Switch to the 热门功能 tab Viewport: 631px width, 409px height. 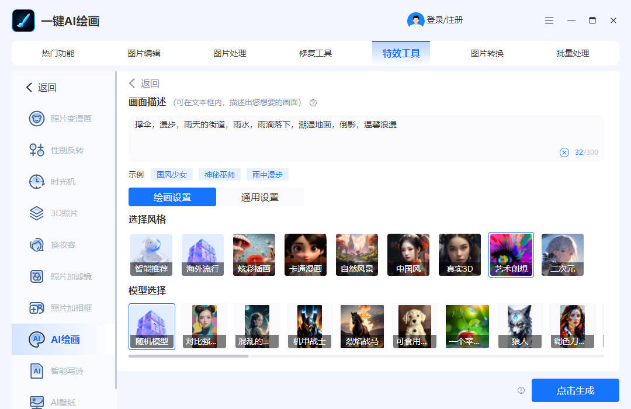pyautogui.click(x=58, y=53)
